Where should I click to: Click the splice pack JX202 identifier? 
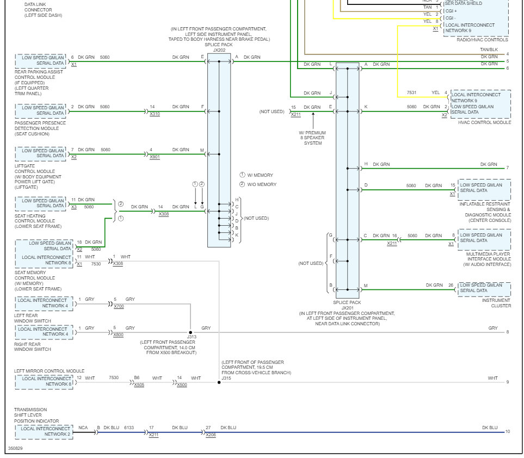tap(219, 51)
